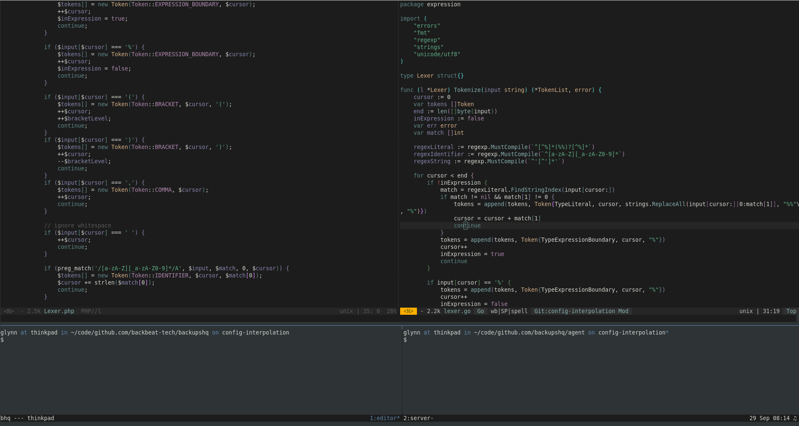Click the 'for cursor < end {' loop line
Image resolution: width=799 pixels, height=426 pixels.
(444, 175)
